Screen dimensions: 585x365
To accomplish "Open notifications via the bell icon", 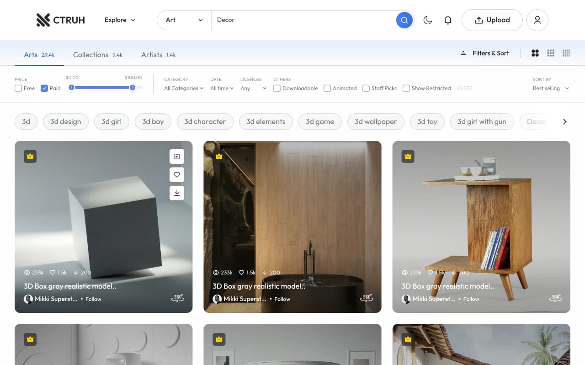I will tap(448, 20).
